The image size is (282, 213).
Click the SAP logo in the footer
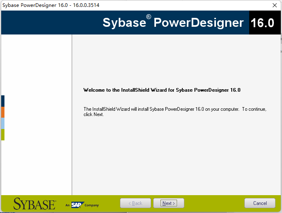[77, 205]
